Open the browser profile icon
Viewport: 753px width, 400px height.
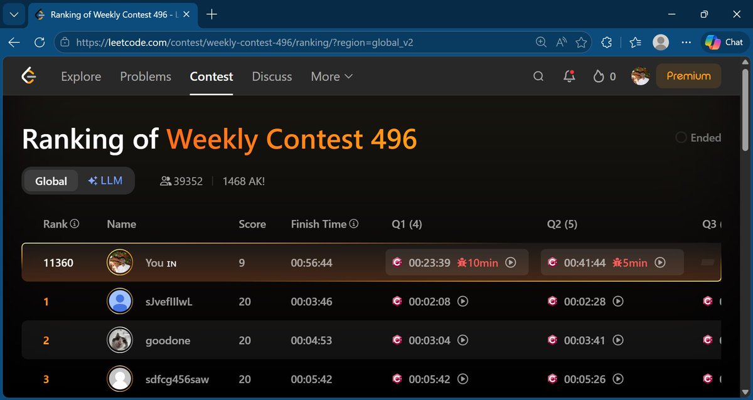(661, 43)
